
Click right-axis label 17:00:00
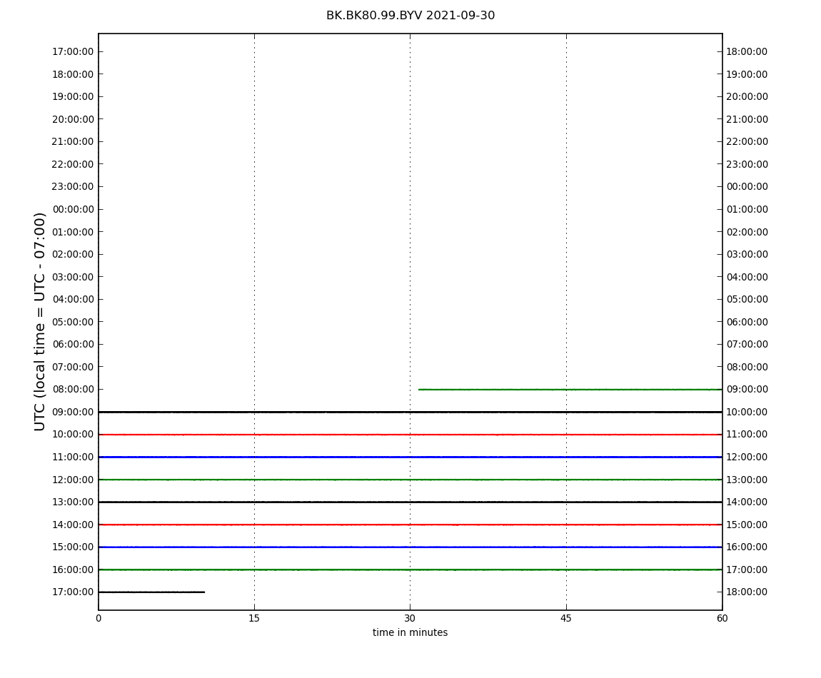(747, 570)
